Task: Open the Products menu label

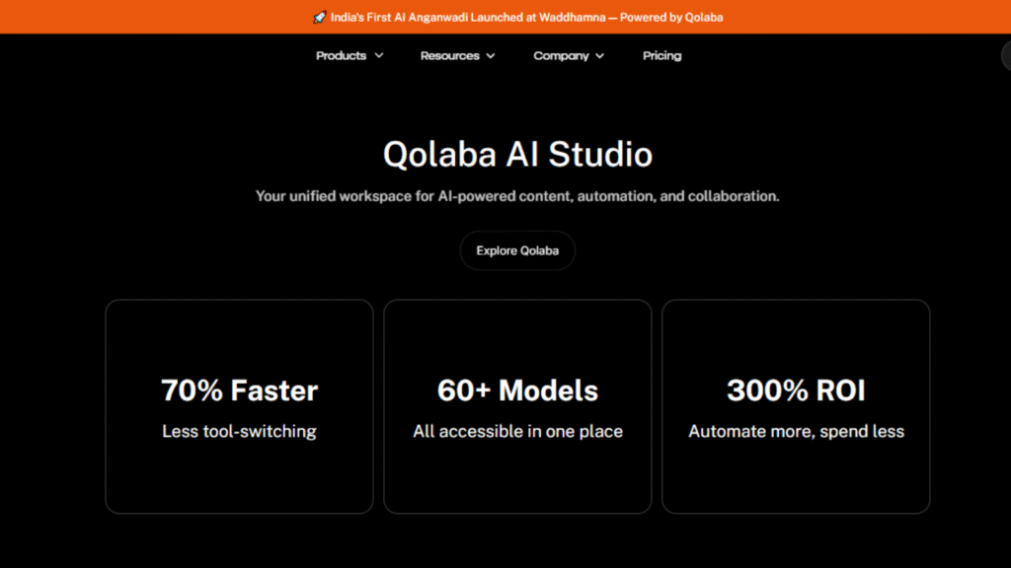Action: (341, 56)
